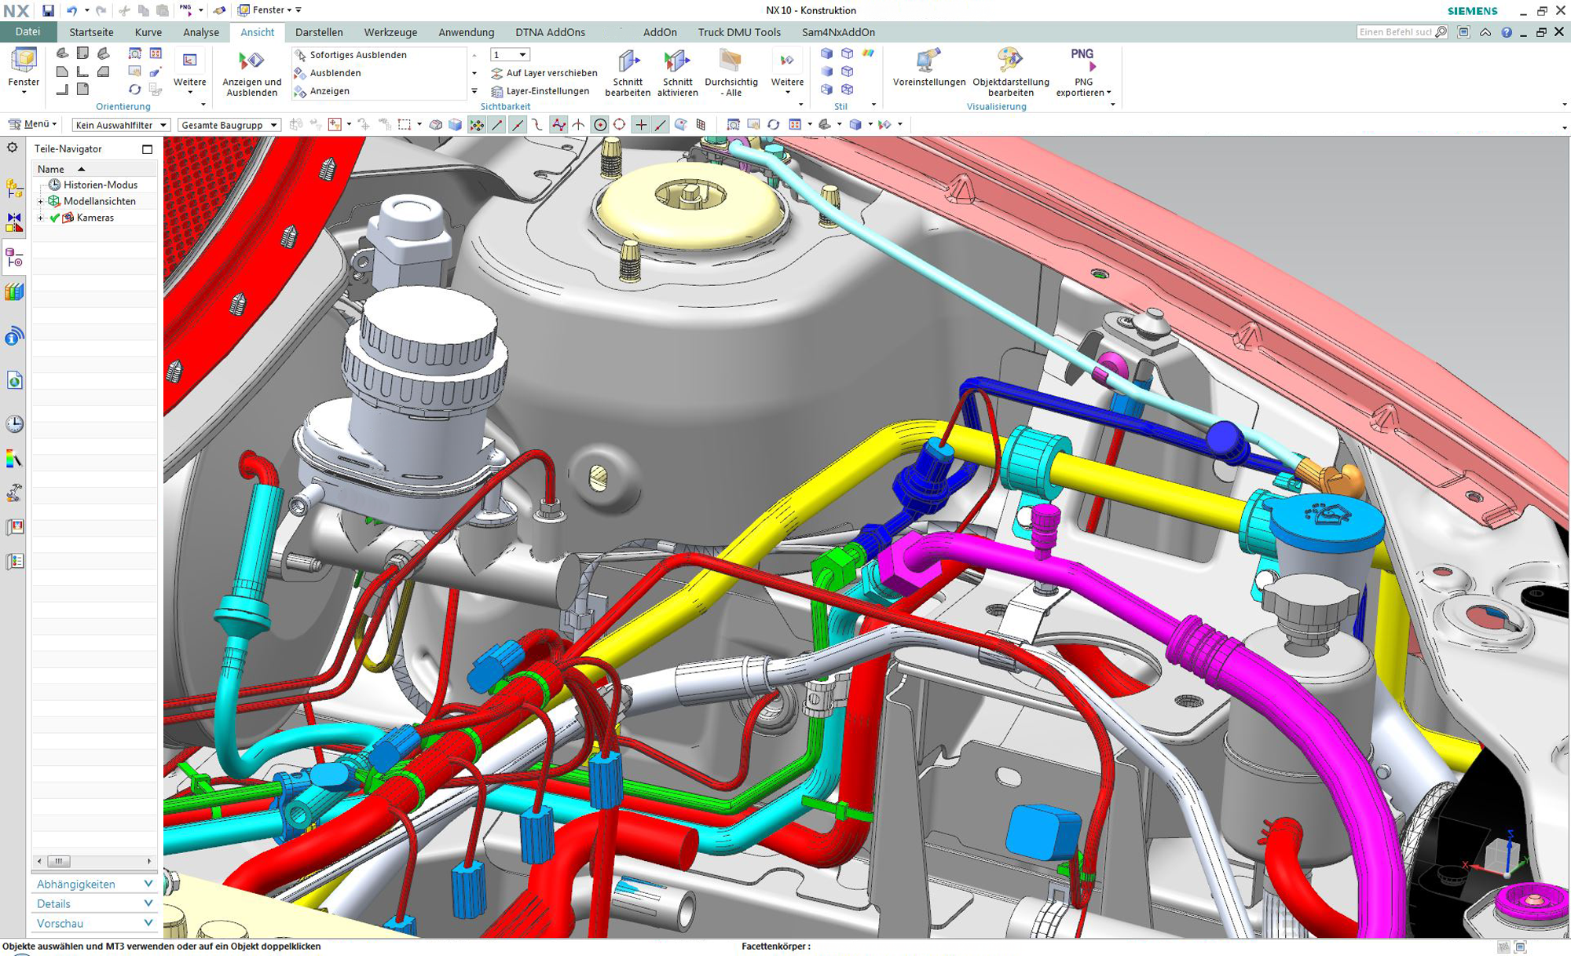The image size is (1571, 956).
Task: Collapse the Vorschau section at the bottom
Action: pyautogui.click(x=148, y=922)
